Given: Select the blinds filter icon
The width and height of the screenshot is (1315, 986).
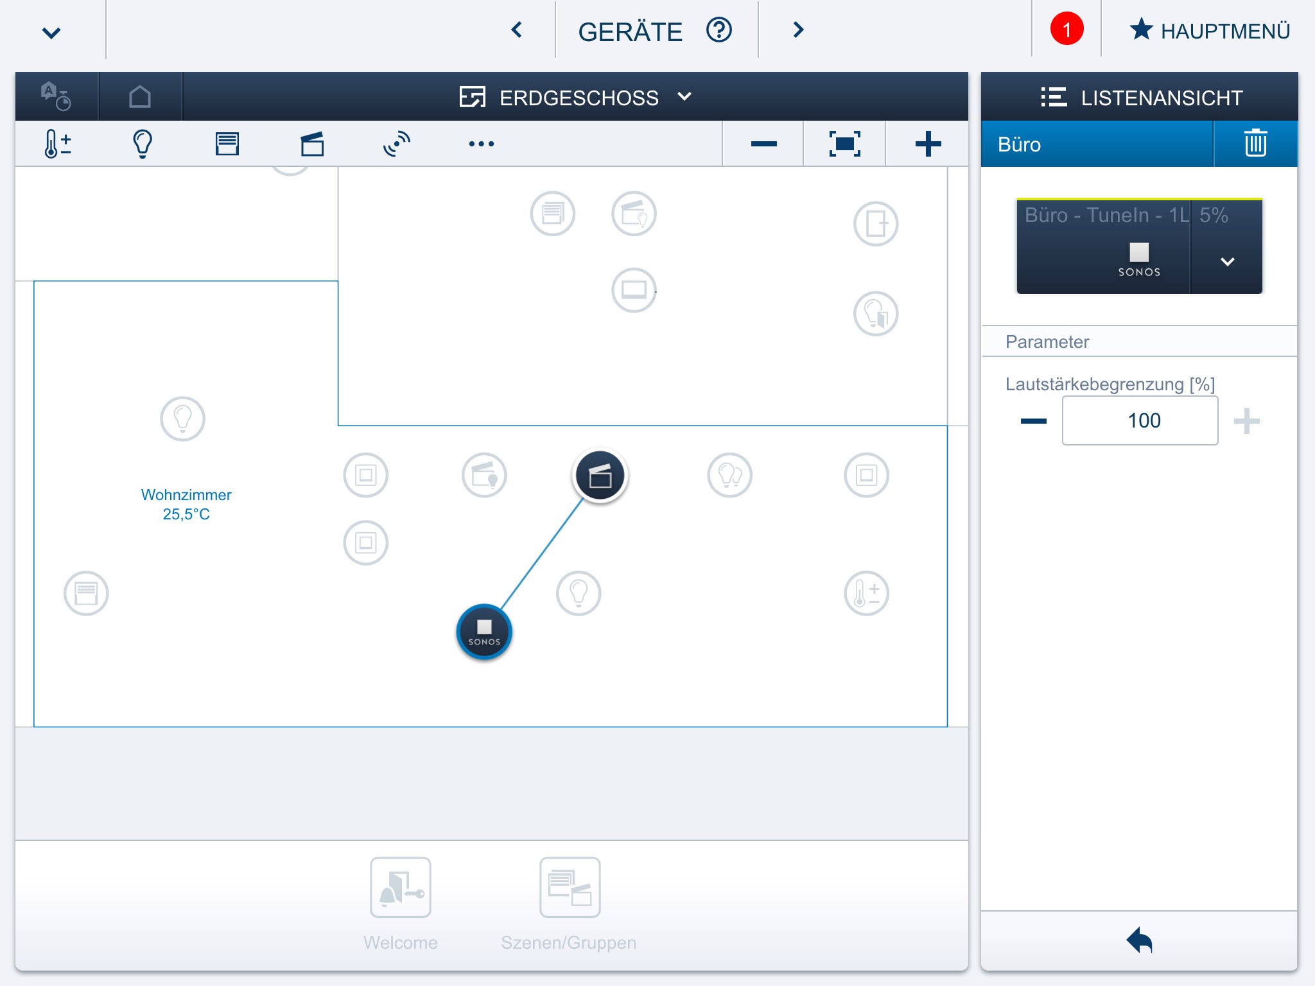Looking at the screenshot, I should [x=227, y=143].
